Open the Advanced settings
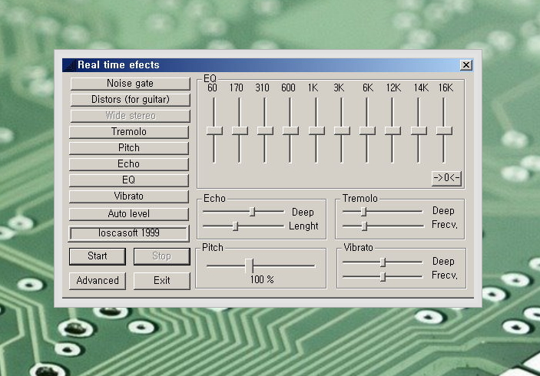Screen dimensions: 540x376 [x=98, y=281]
